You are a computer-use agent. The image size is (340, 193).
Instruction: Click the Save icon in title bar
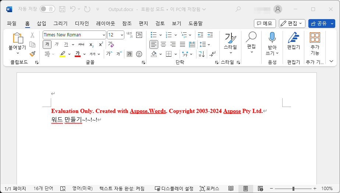(x=62, y=9)
